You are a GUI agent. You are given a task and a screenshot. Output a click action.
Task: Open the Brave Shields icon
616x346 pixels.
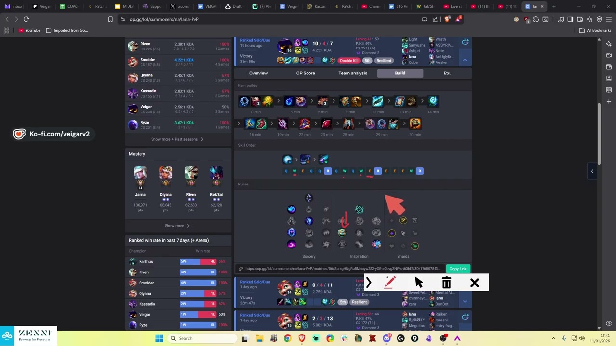(x=447, y=19)
